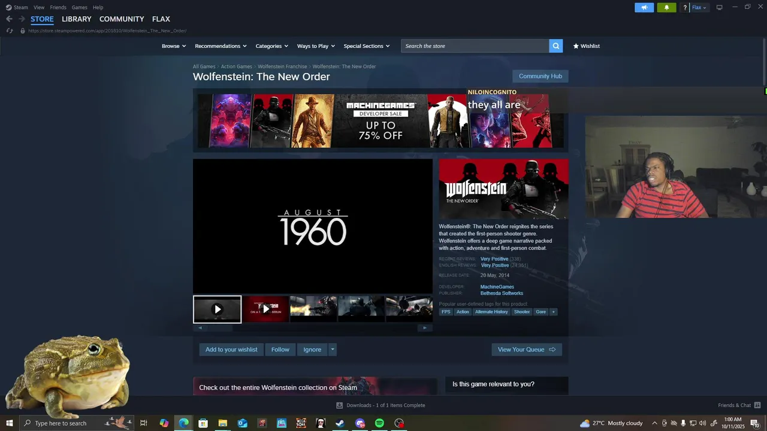Switch to the LIBRARY tab
Viewport: 767px width, 431px height.
(x=77, y=19)
